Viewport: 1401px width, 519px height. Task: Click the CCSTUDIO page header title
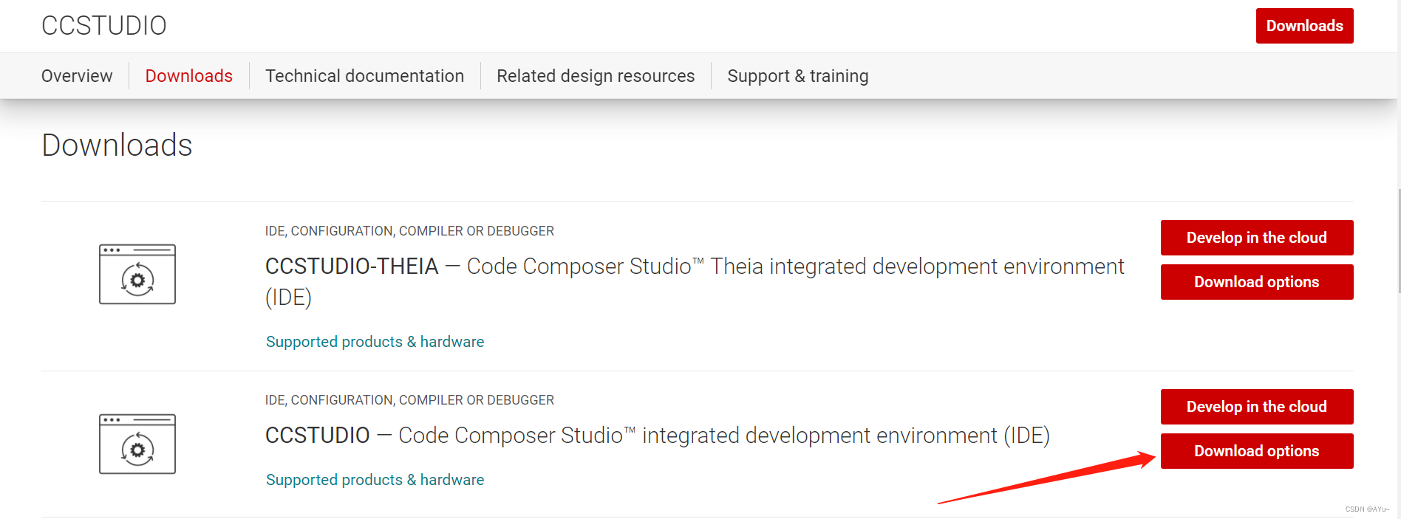tap(104, 26)
